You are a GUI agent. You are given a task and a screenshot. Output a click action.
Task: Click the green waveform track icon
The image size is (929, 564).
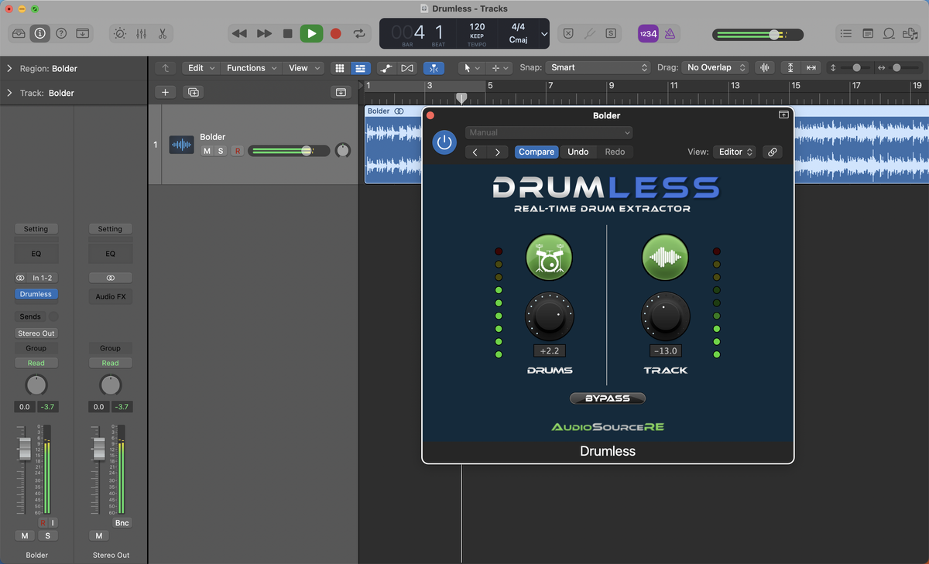click(665, 257)
